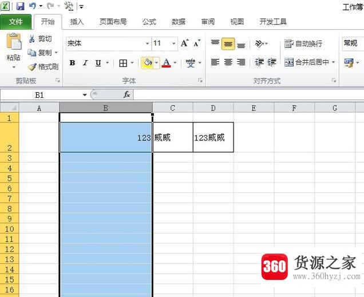Open underline style dropdown arrow
The height and width of the screenshot is (297, 364).
[x=107, y=62]
